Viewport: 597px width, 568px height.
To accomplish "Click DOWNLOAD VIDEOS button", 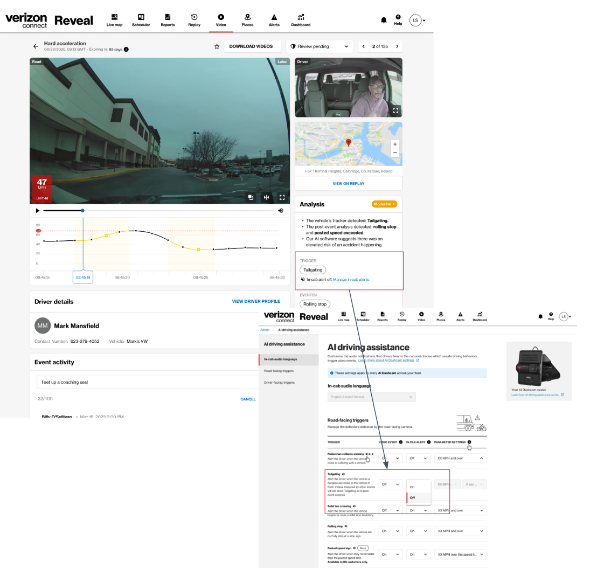I will [251, 46].
